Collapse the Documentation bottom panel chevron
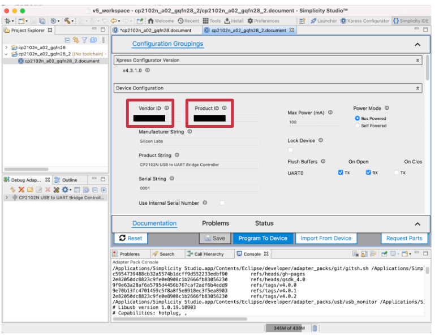 (418, 224)
